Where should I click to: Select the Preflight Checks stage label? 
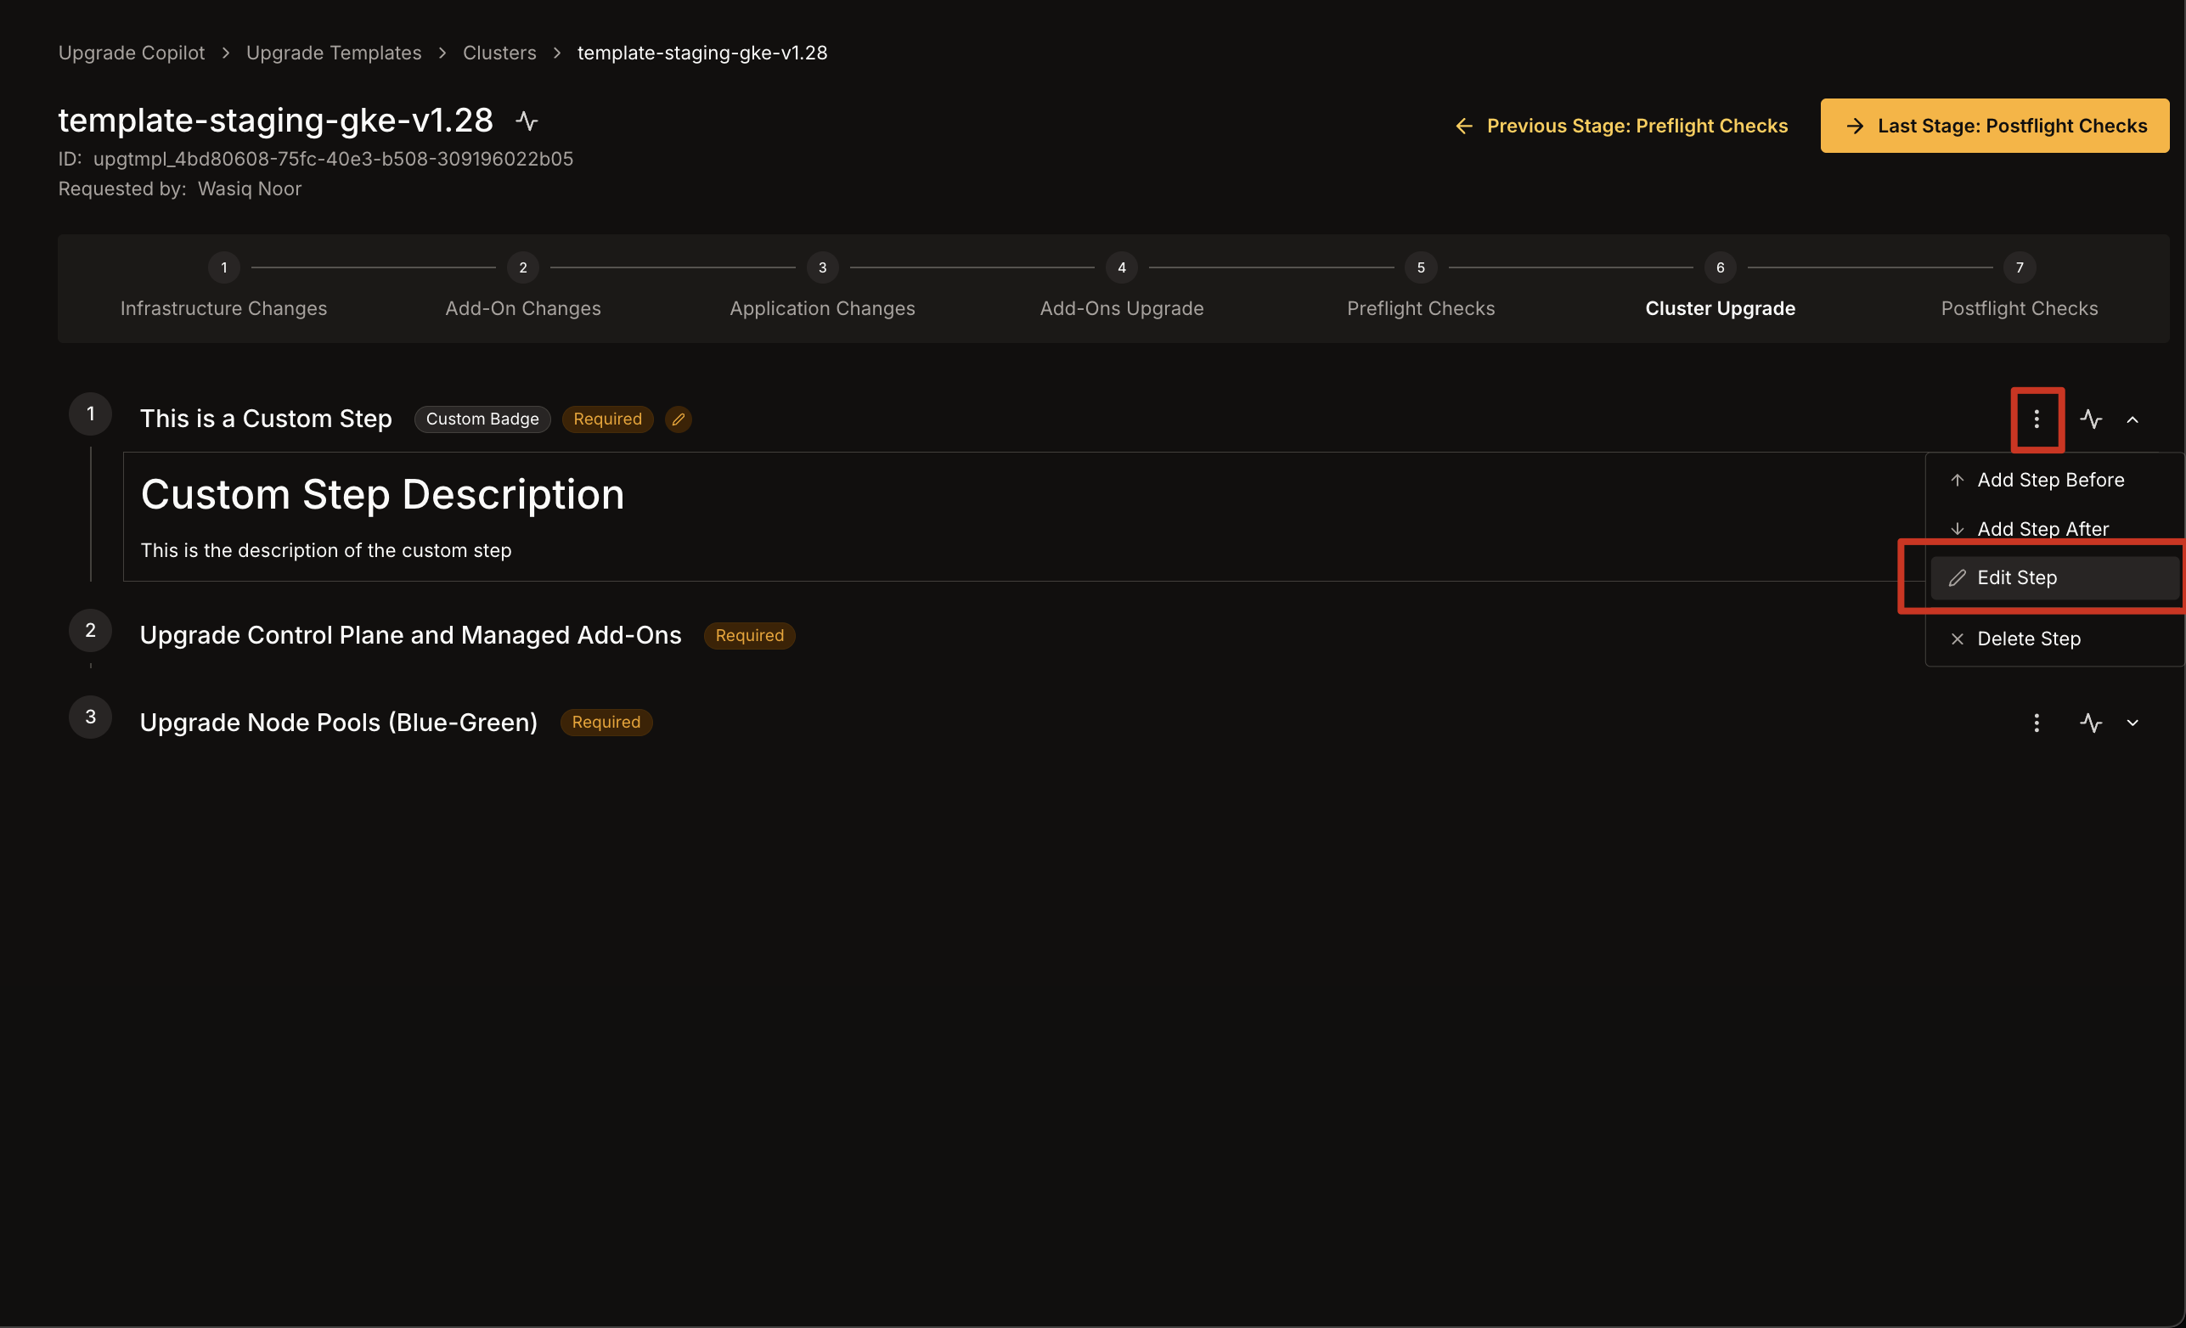point(1420,308)
